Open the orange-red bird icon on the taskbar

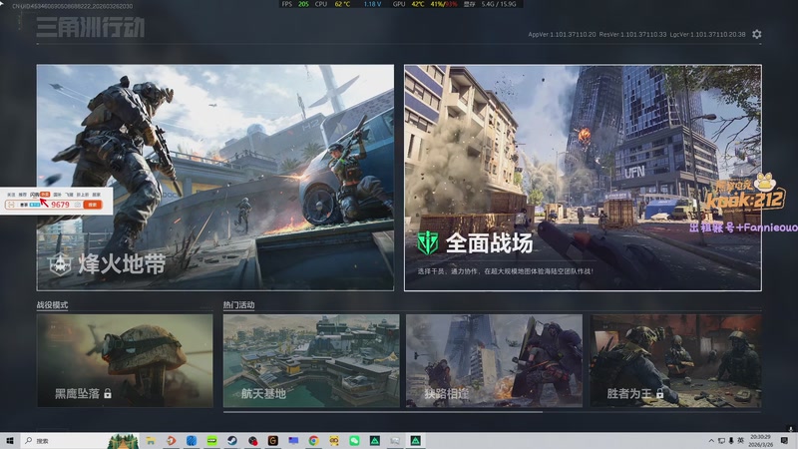tap(171, 441)
